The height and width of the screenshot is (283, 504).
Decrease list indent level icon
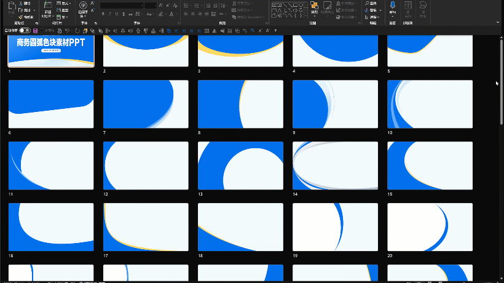coord(208,6)
